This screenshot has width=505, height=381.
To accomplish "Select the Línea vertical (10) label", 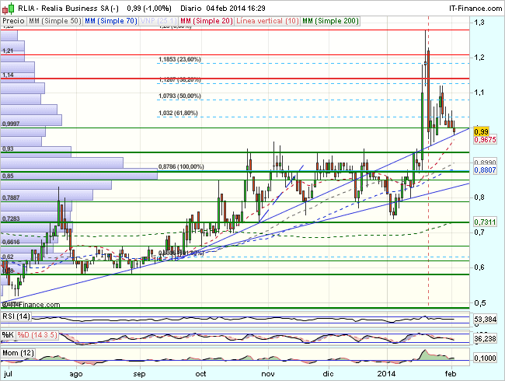I will pyautogui.click(x=267, y=21).
